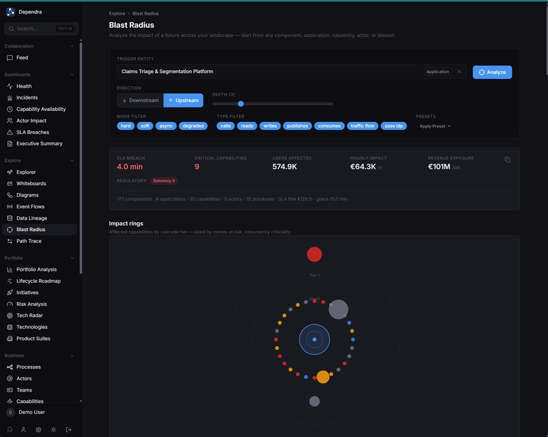Click the Path Trace arrows icon
The width and height of the screenshot is (548, 437).
[x=10, y=241]
